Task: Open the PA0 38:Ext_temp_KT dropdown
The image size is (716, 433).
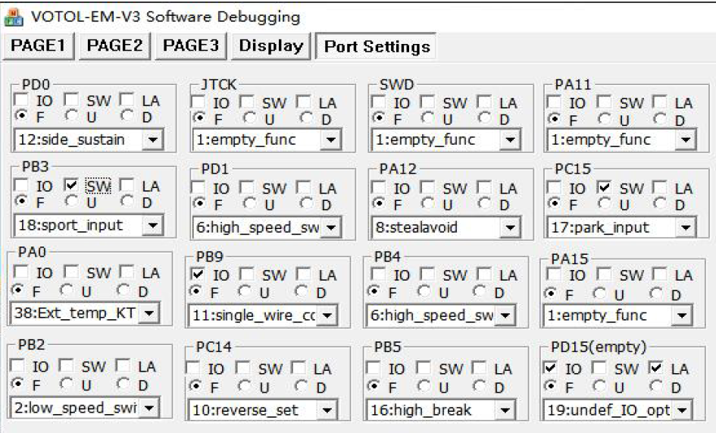Action: point(149,313)
